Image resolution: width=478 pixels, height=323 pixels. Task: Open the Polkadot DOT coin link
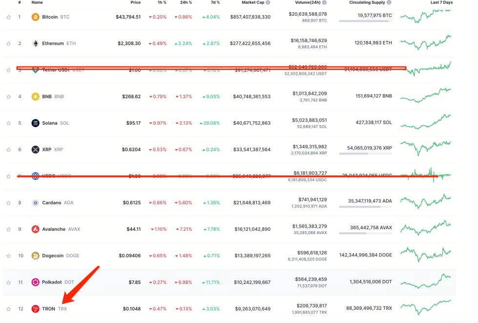pyautogui.click(x=58, y=282)
